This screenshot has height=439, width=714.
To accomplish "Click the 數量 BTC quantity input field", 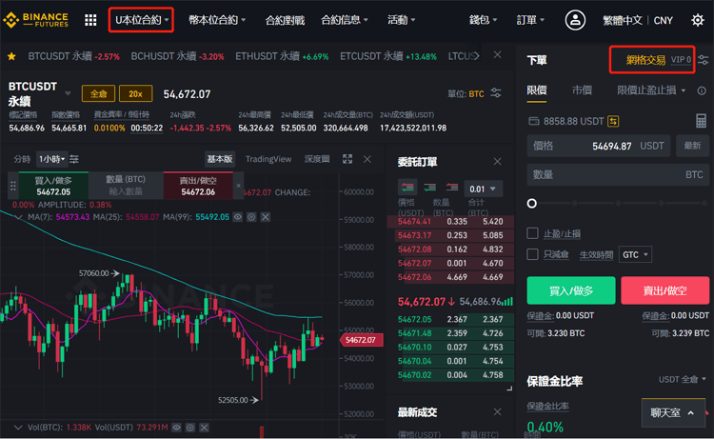I will tap(618, 174).
